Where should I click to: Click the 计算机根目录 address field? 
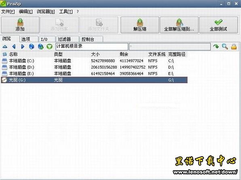[92, 46]
